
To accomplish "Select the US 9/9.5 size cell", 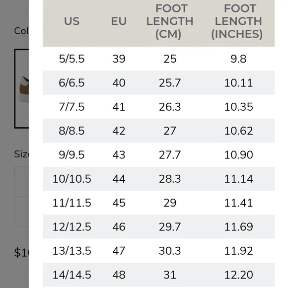I will point(72,154).
